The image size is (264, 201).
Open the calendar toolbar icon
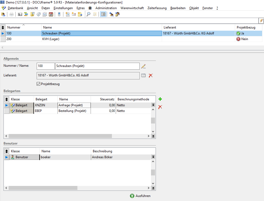tap(51, 15)
